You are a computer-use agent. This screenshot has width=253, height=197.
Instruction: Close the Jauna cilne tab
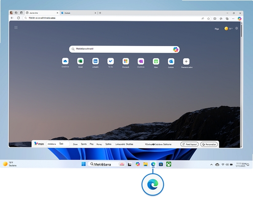click(57, 13)
